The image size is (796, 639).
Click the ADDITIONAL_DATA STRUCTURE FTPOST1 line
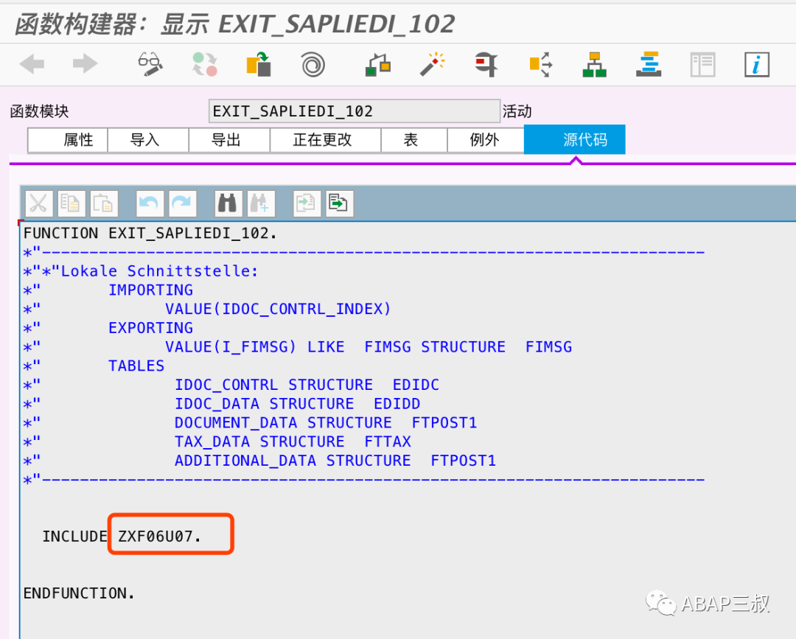[335, 461]
